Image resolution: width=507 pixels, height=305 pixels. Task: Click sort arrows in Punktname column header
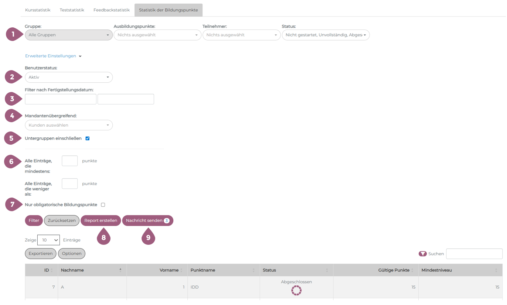click(x=253, y=270)
